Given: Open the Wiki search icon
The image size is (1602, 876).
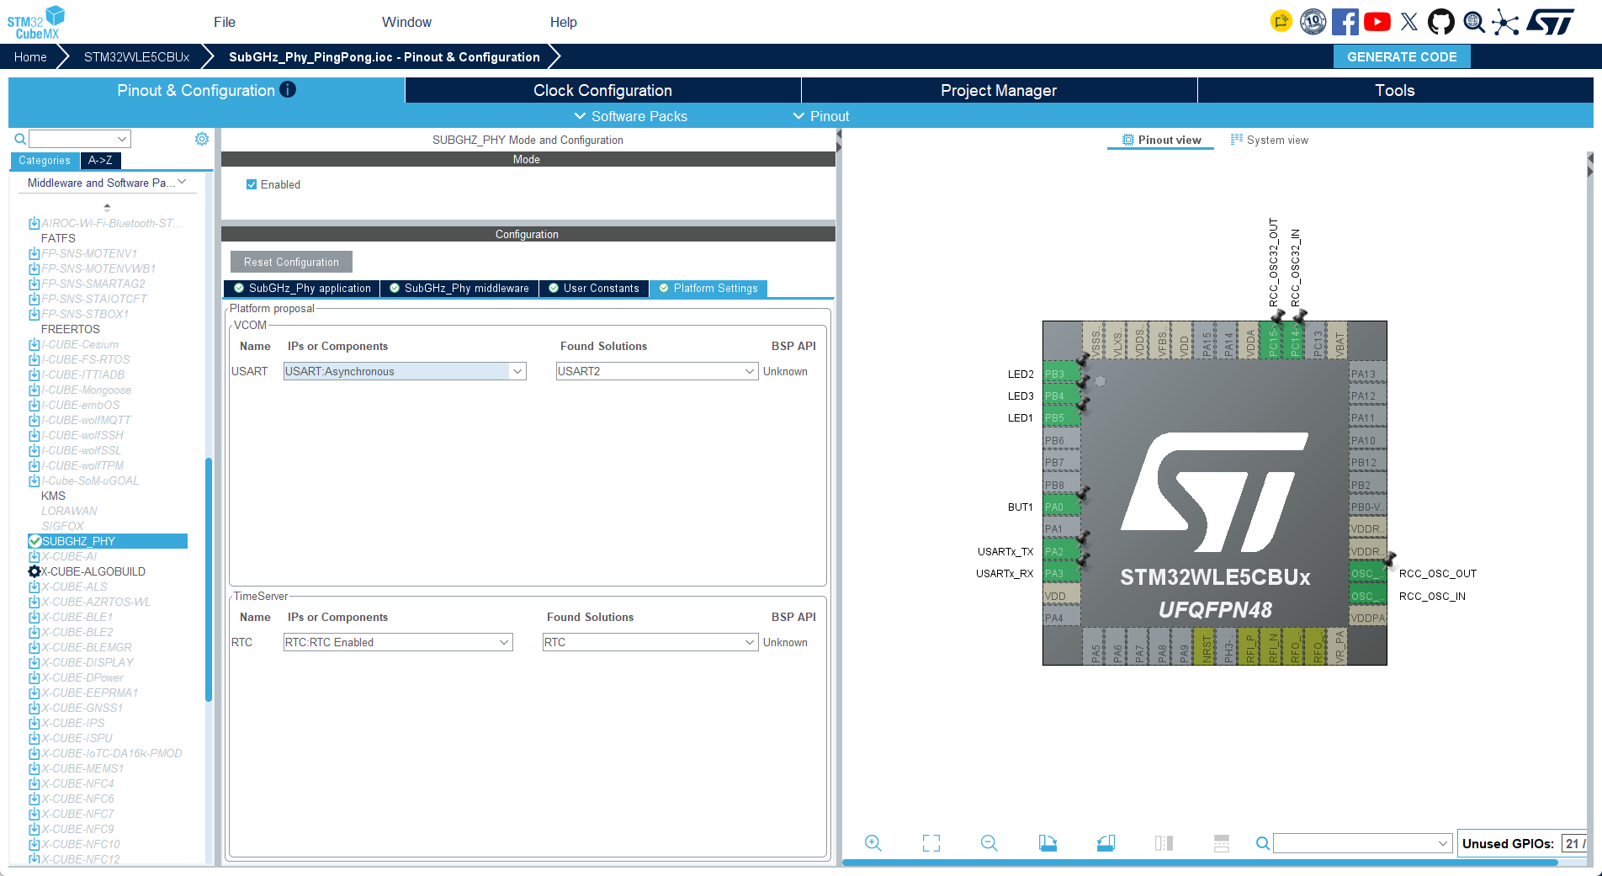Looking at the screenshot, I should 1474,22.
